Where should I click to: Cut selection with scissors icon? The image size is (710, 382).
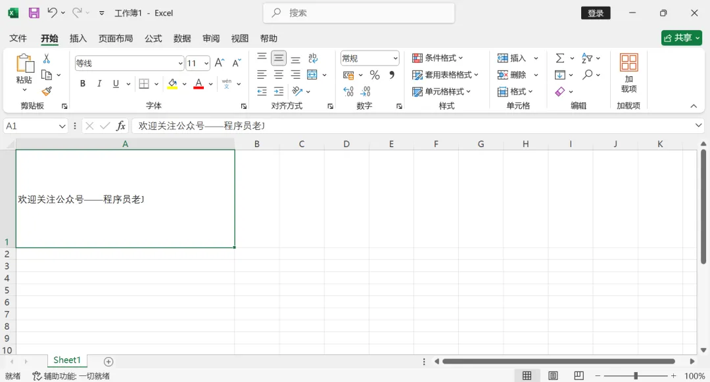46,58
